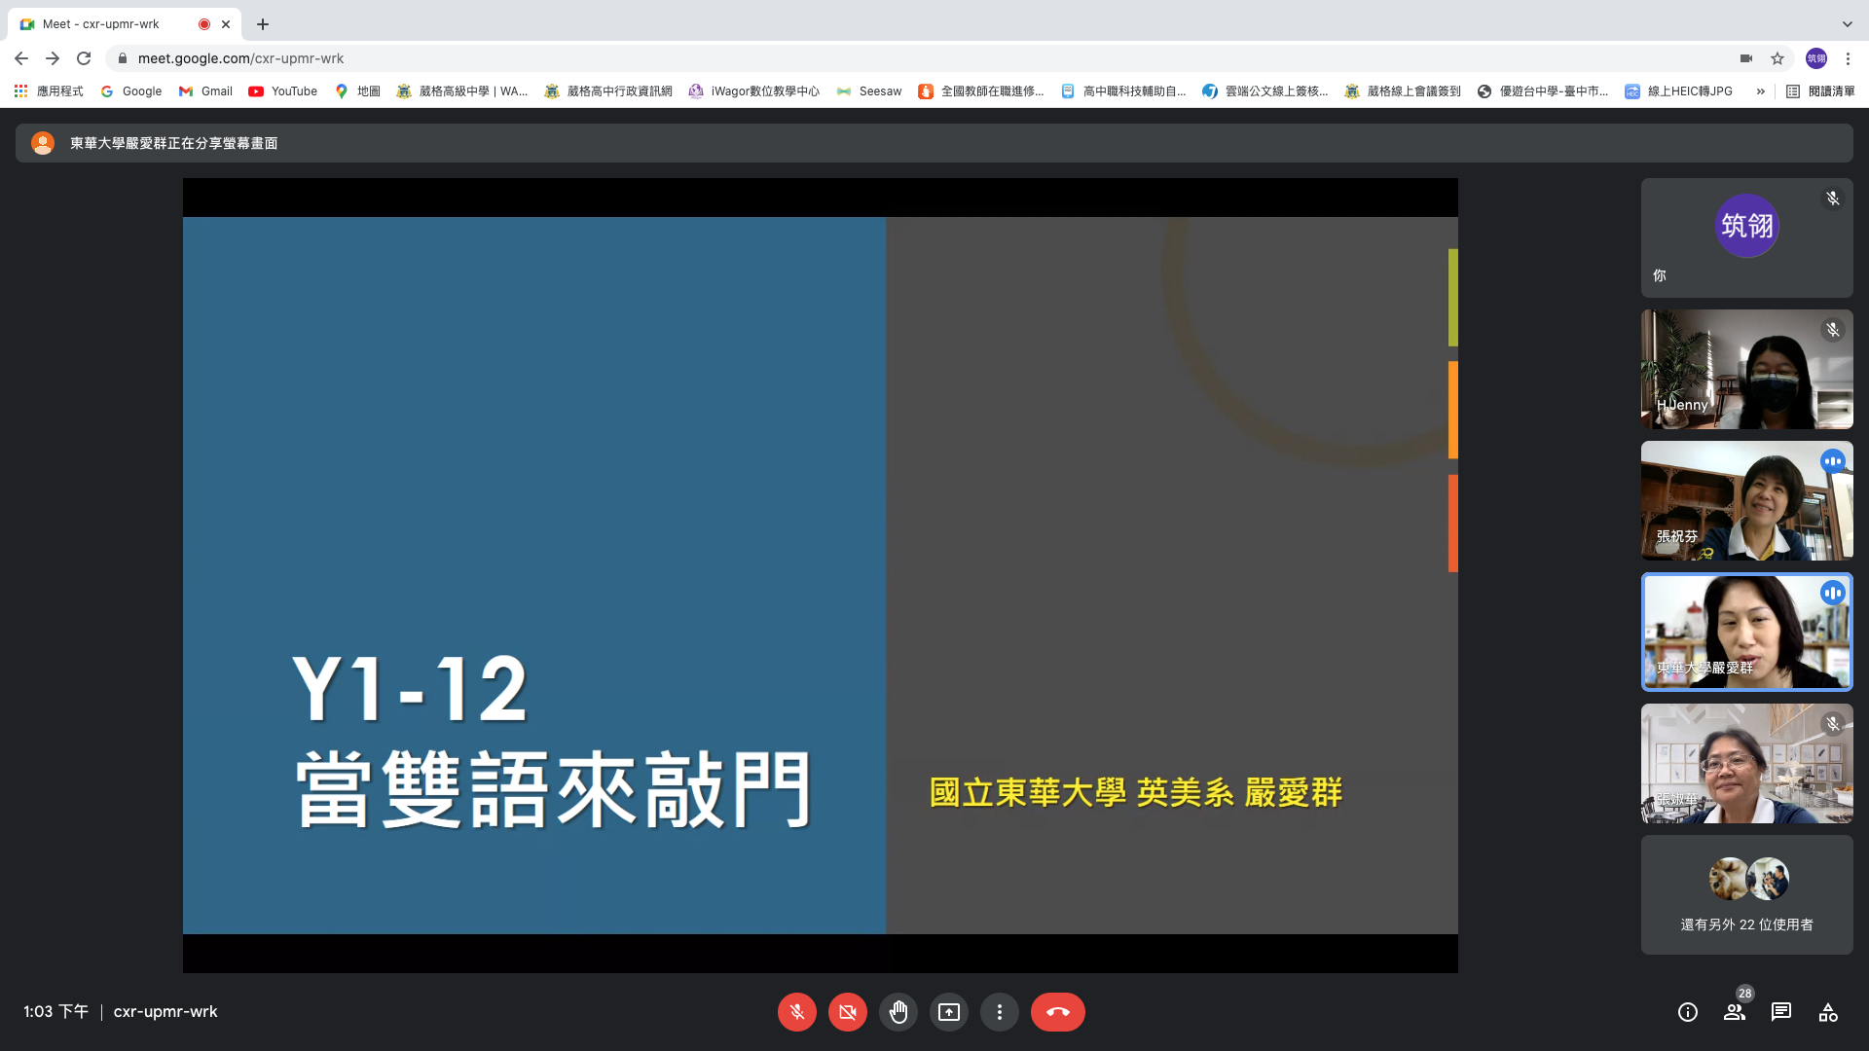This screenshot has width=1869, height=1051.
Task: Toggle the camera off button
Action: 847,1012
